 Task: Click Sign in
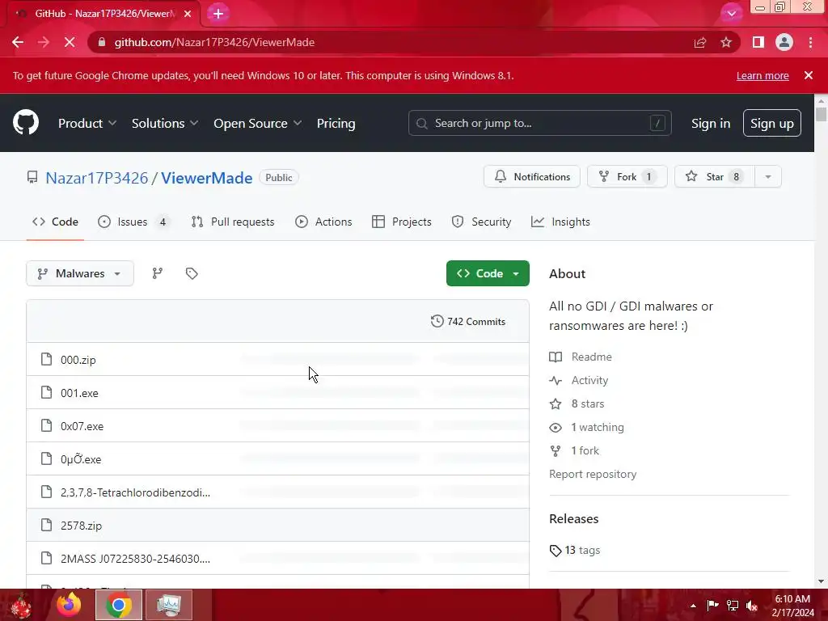coord(711,123)
